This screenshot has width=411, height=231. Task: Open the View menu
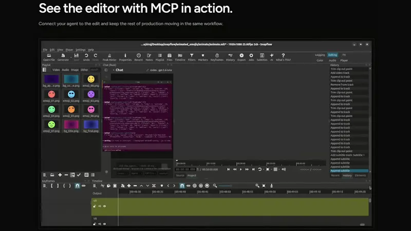pyautogui.click(x=60, y=50)
